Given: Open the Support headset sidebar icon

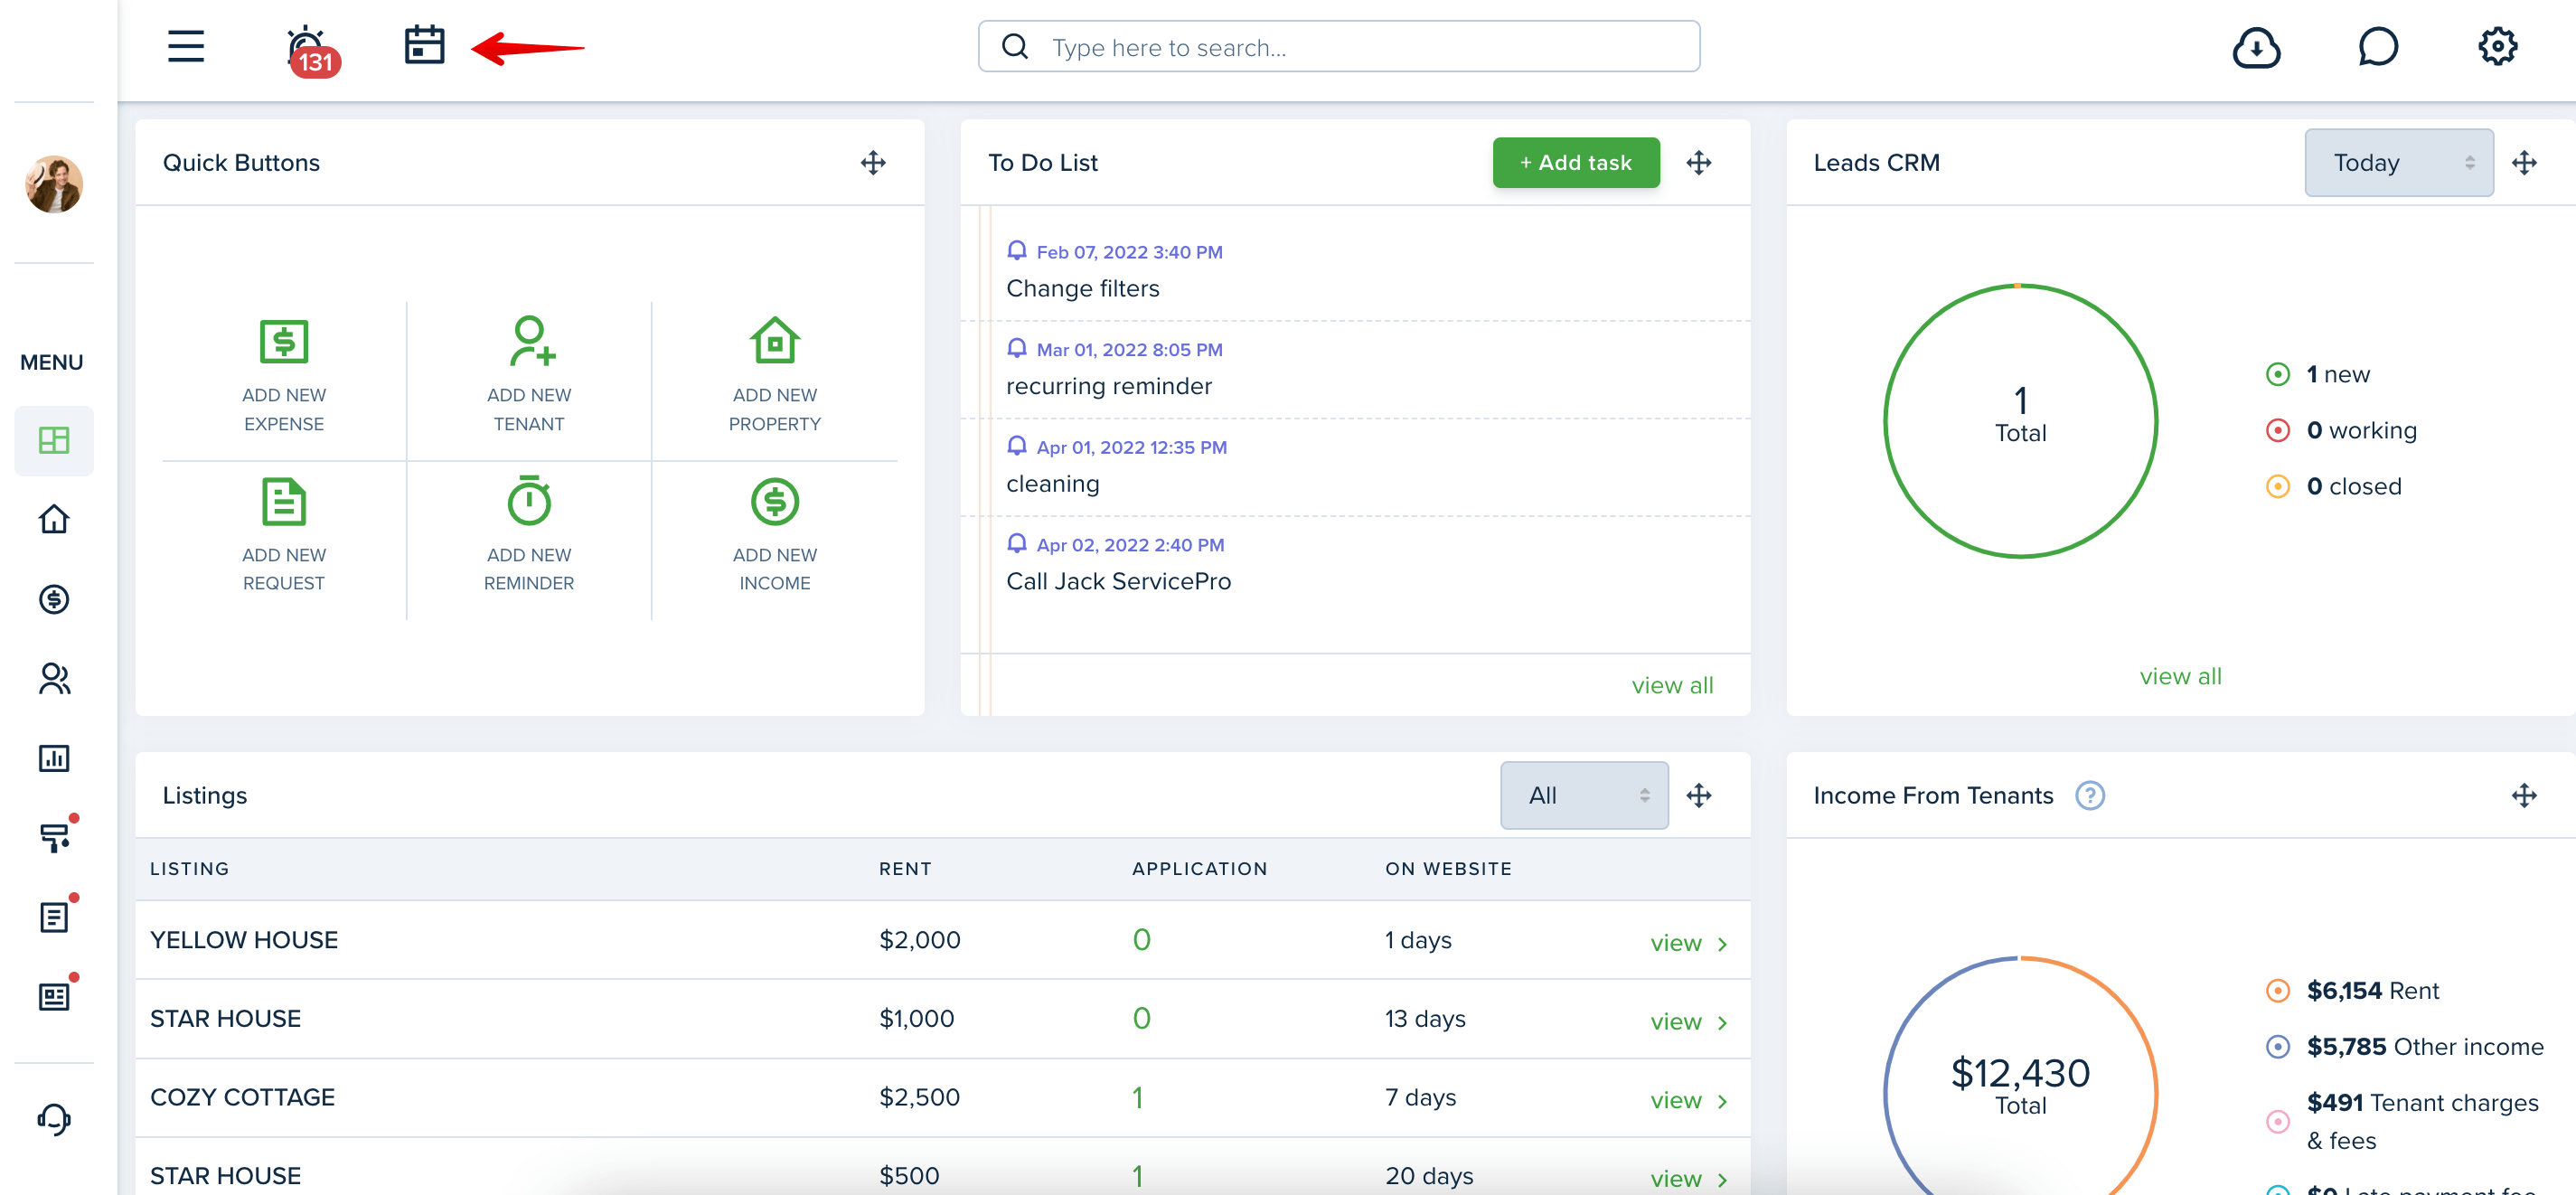Looking at the screenshot, I should (54, 1118).
